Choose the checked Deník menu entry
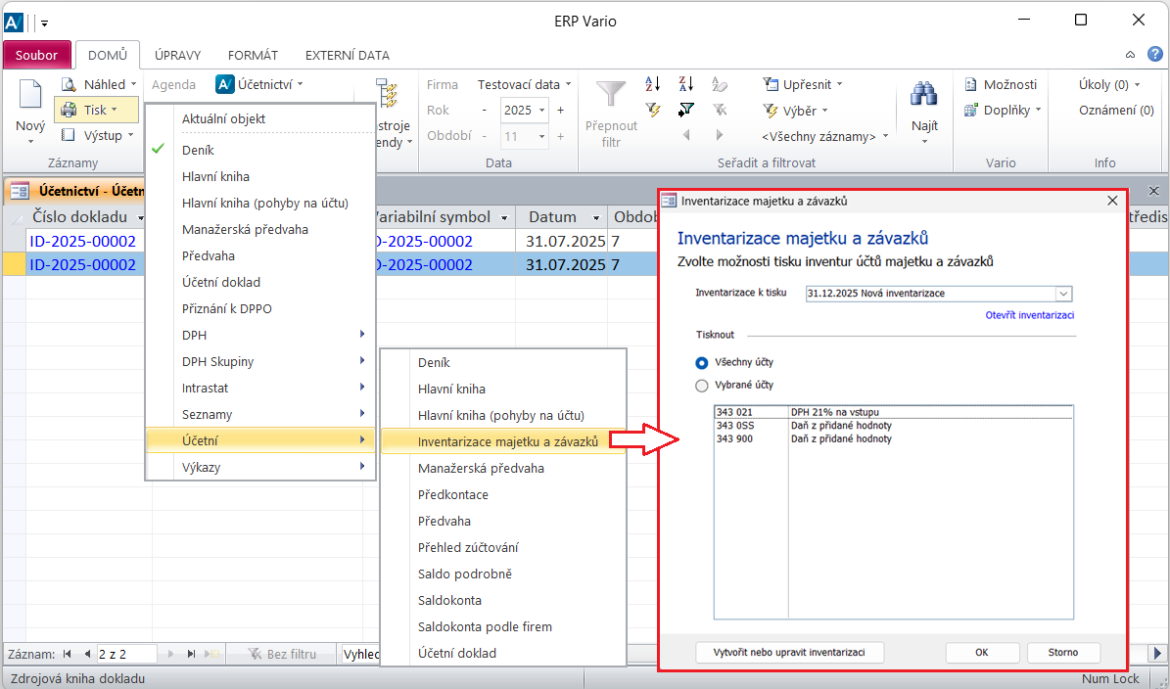This screenshot has height=689, width=1170. click(198, 151)
